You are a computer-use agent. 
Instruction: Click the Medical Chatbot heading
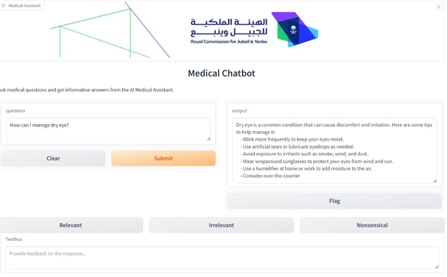tap(221, 73)
